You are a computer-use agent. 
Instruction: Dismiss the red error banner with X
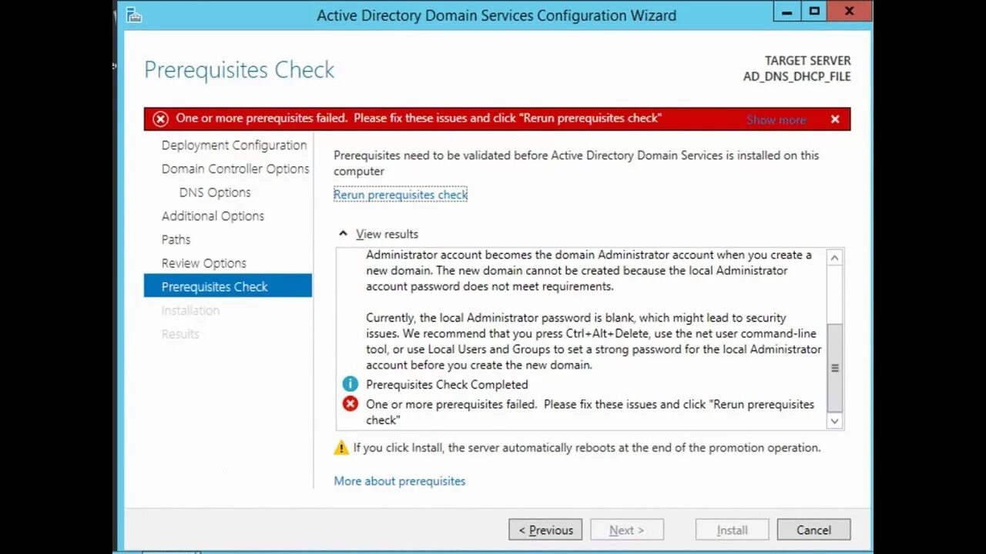[835, 119]
